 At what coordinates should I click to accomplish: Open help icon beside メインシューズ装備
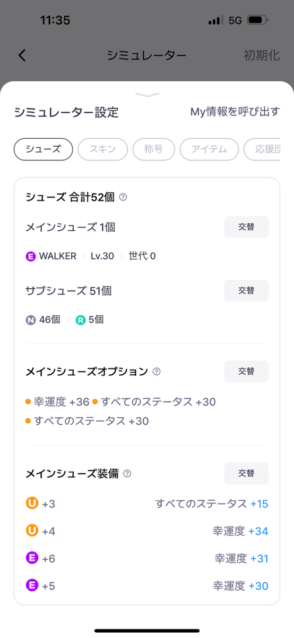[x=127, y=473]
